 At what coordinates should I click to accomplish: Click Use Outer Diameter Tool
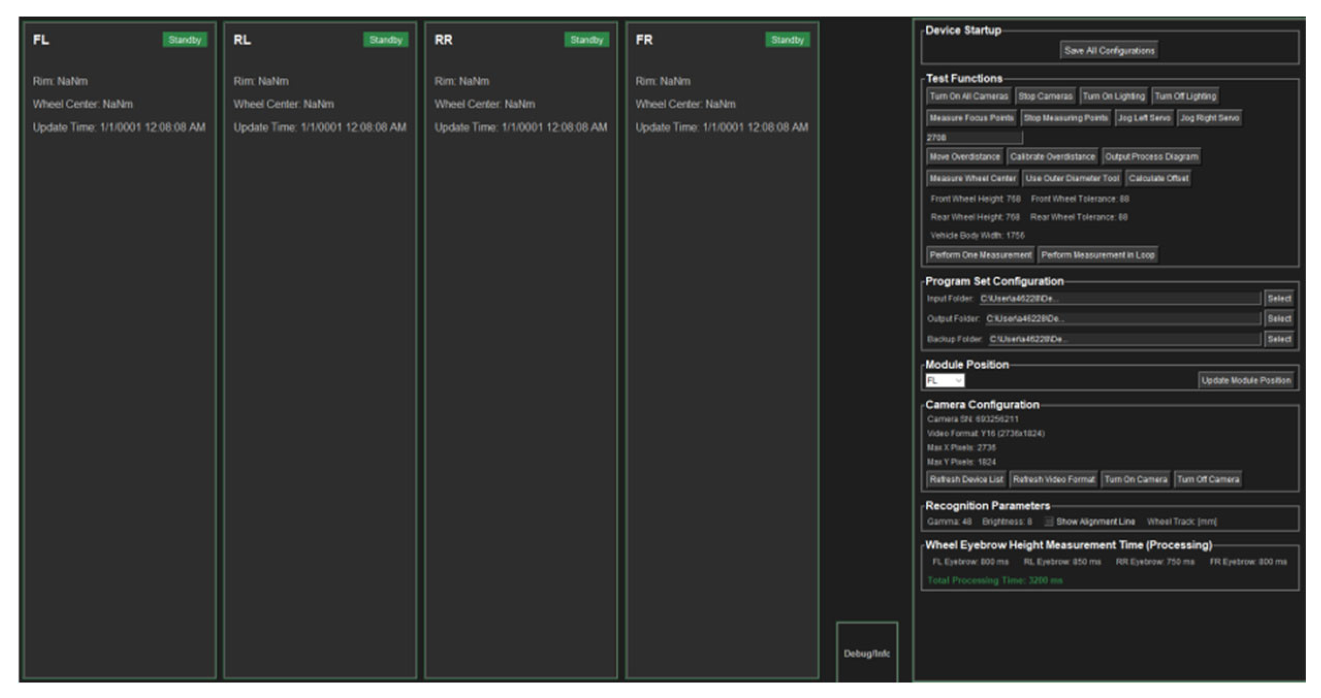point(1072,179)
